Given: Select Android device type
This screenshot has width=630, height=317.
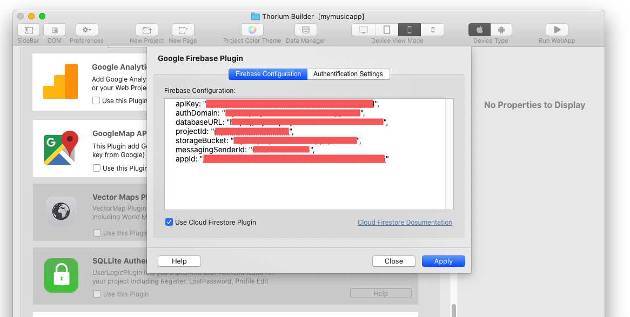Looking at the screenshot, I should click(x=501, y=30).
